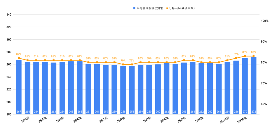Pick the bar with value 260

[x=158, y=89]
